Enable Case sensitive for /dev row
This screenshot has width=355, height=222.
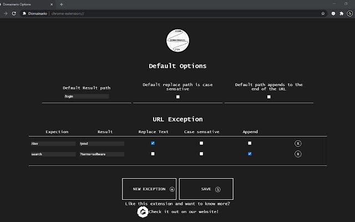(x=201, y=143)
